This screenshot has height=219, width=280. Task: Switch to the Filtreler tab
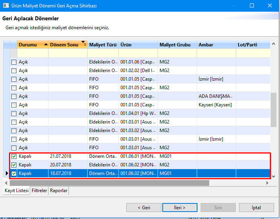pyautogui.click(x=39, y=191)
